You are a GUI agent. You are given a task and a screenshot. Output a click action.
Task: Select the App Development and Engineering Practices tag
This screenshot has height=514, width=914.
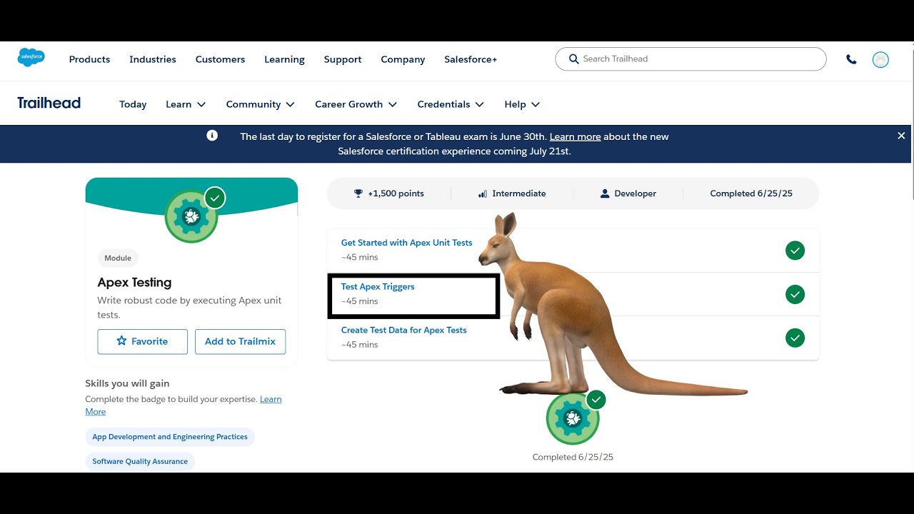[x=170, y=437]
